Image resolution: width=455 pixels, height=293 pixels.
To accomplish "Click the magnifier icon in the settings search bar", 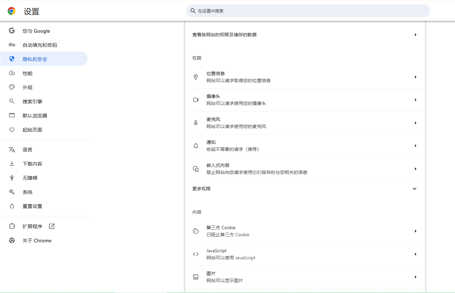I will (x=193, y=11).
